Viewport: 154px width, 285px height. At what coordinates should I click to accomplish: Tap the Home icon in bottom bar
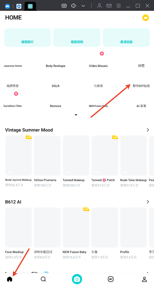pyautogui.click(x=10, y=279)
